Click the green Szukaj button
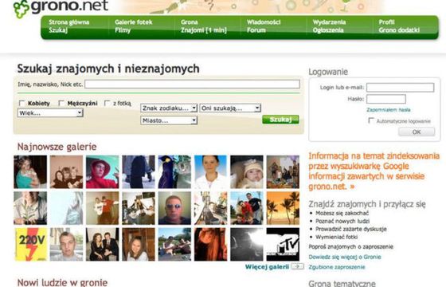The height and width of the screenshot is (287, 446). coord(280,120)
